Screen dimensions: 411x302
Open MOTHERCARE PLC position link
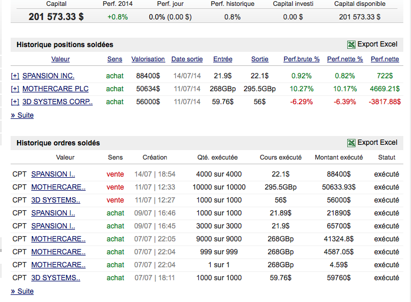pyautogui.click(x=56, y=89)
